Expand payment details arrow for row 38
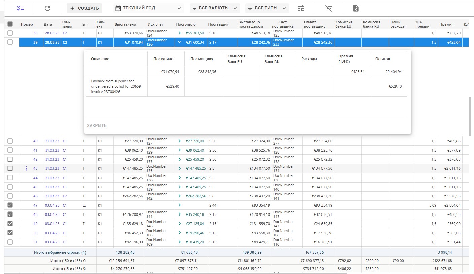474x274 pixels. 180,33
